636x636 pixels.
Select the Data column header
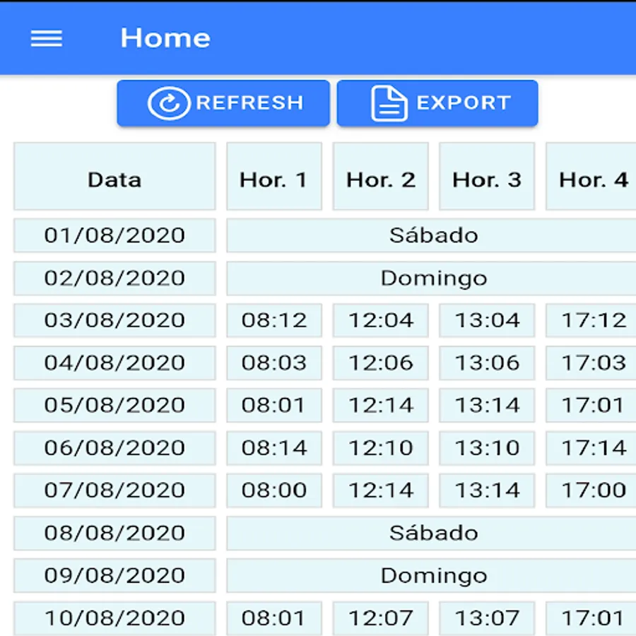pyautogui.click(x=114, y=179)
